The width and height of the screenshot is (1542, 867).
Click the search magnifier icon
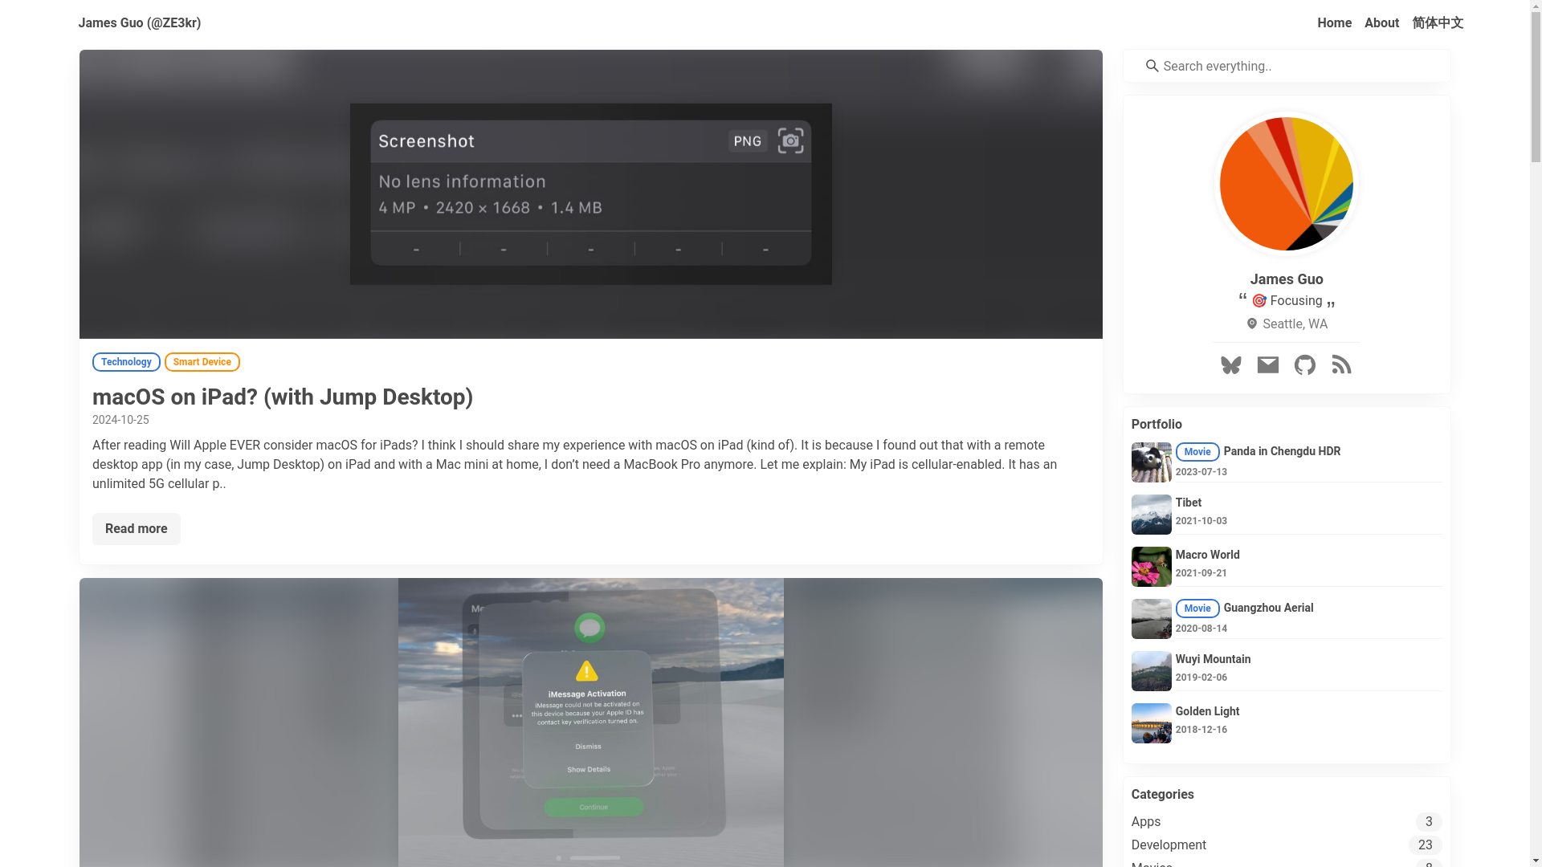[x=1152, y=67]
